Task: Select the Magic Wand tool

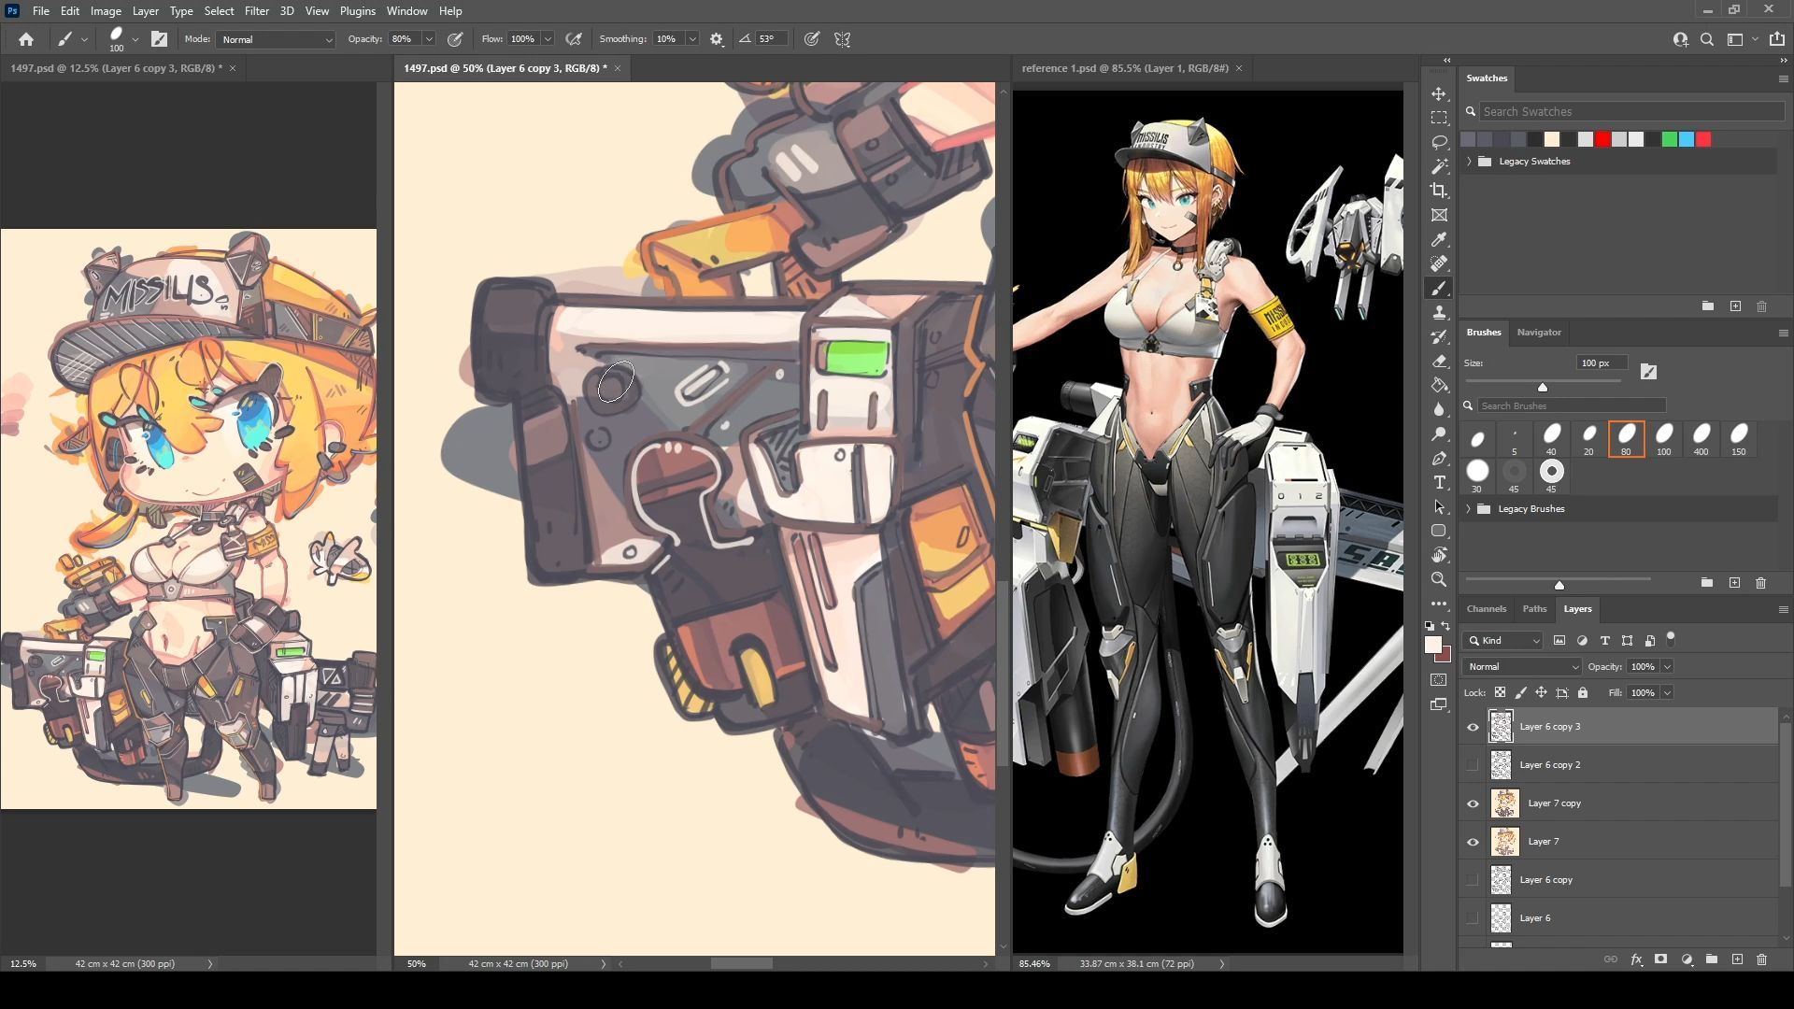Action: click(1439, 166)
